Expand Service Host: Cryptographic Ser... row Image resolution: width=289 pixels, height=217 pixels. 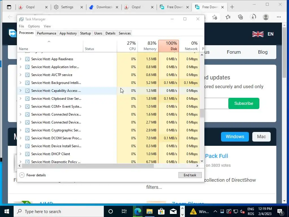[x=20, y=130]
